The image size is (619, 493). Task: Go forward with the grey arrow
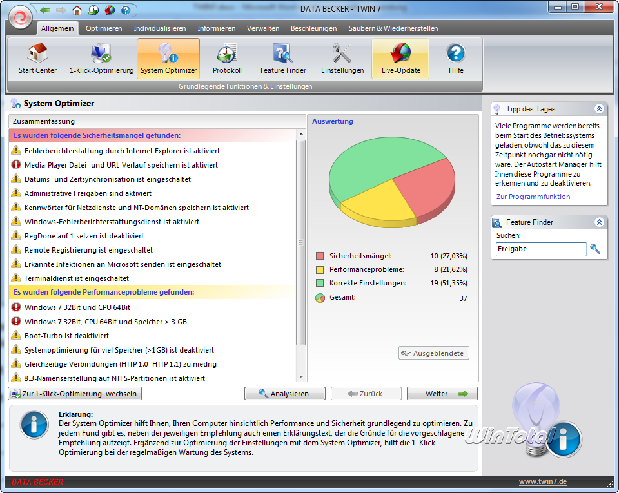click(61, 10)
